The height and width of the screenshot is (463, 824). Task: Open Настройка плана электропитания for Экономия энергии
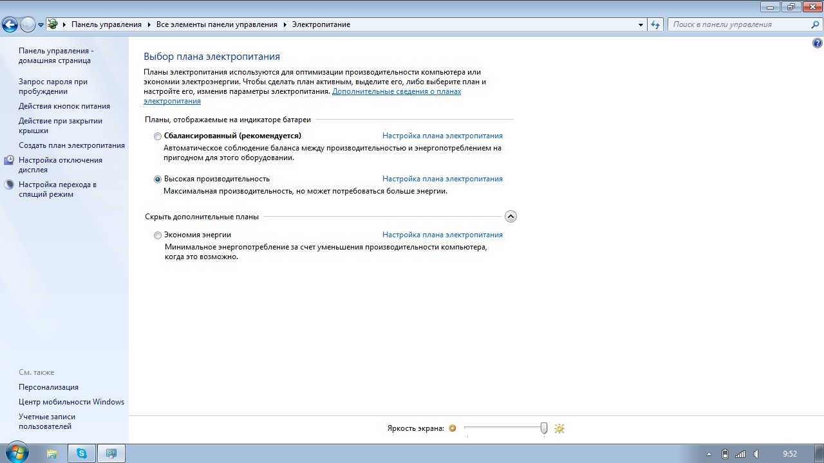[442, 235]
